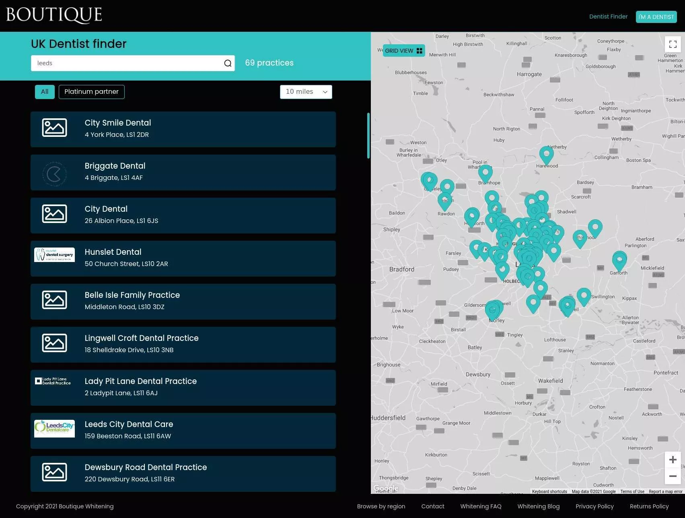The width and height of the screenshot is (685, 518).
Task: Click Report a map error link
Action: pyautogui.click(x=665, y=491)
